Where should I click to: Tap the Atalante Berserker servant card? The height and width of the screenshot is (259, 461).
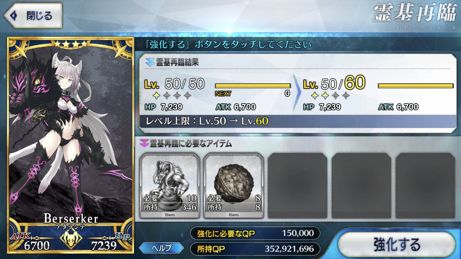pos(71,145)
